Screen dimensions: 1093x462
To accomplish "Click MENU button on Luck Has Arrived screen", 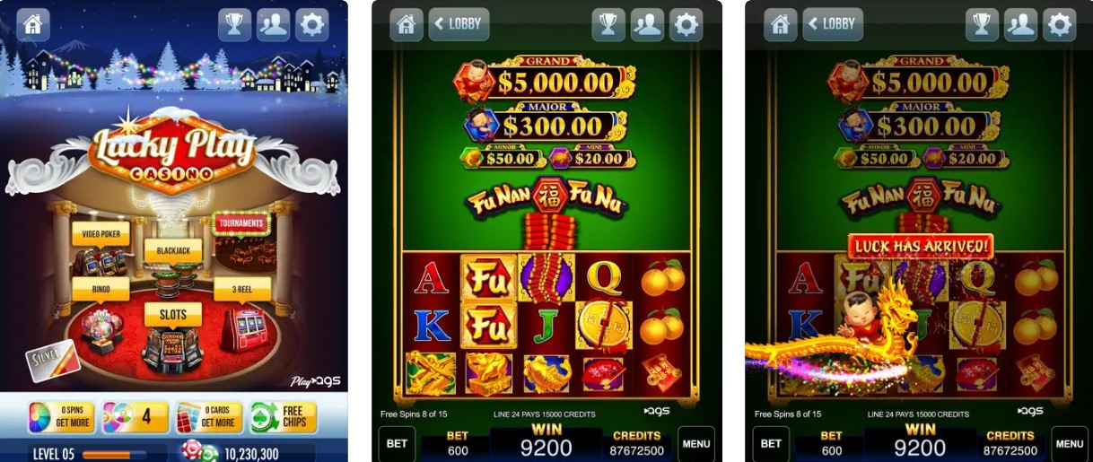I will click(x=1070, y=443).
